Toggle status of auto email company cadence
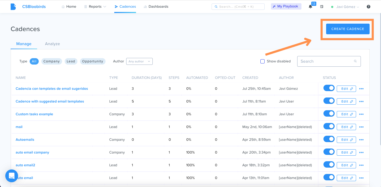The height and width of the screenshot is (187, 381). tap(329, 152)
